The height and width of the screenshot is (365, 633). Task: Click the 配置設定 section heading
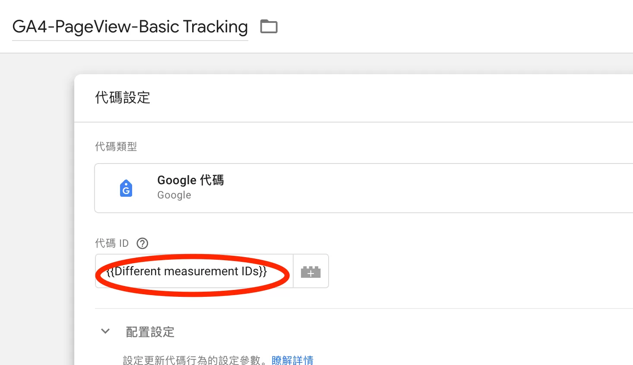(150, 332)
